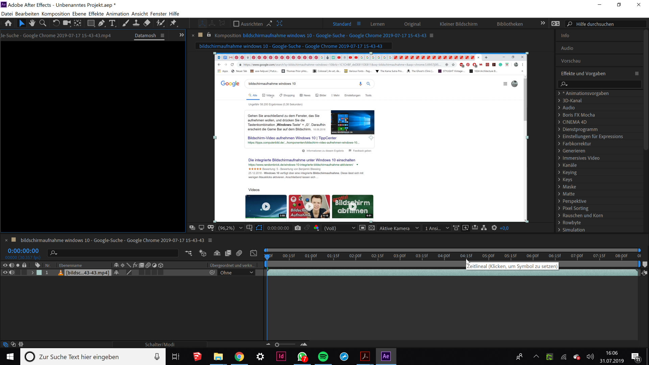Click Aktive Kamera dropdown selector
The height and width of the screenshot is (365, 649).
click(399, 228)
